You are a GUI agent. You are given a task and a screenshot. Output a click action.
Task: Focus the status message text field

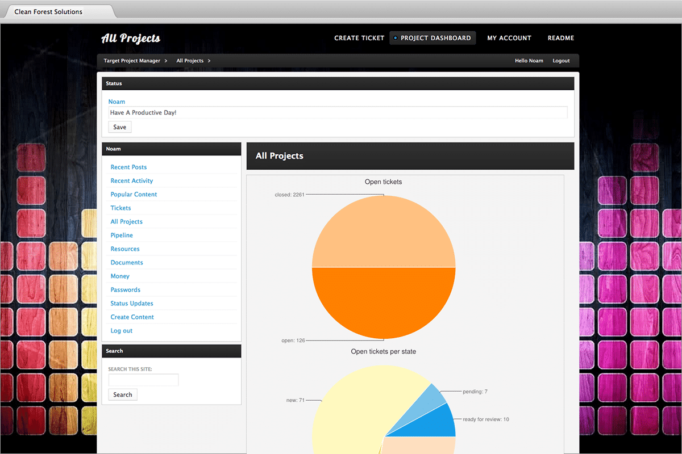[x=338, y=112]
